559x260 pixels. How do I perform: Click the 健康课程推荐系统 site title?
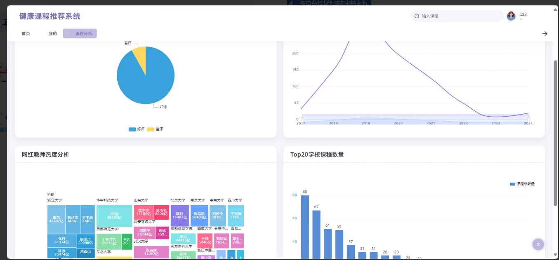pyautogui.click(x=50, y=16)
